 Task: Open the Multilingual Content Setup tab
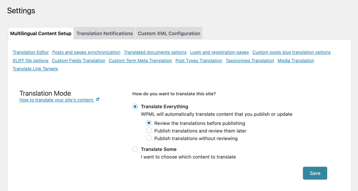pyautogui.click(x=41, y=33)
